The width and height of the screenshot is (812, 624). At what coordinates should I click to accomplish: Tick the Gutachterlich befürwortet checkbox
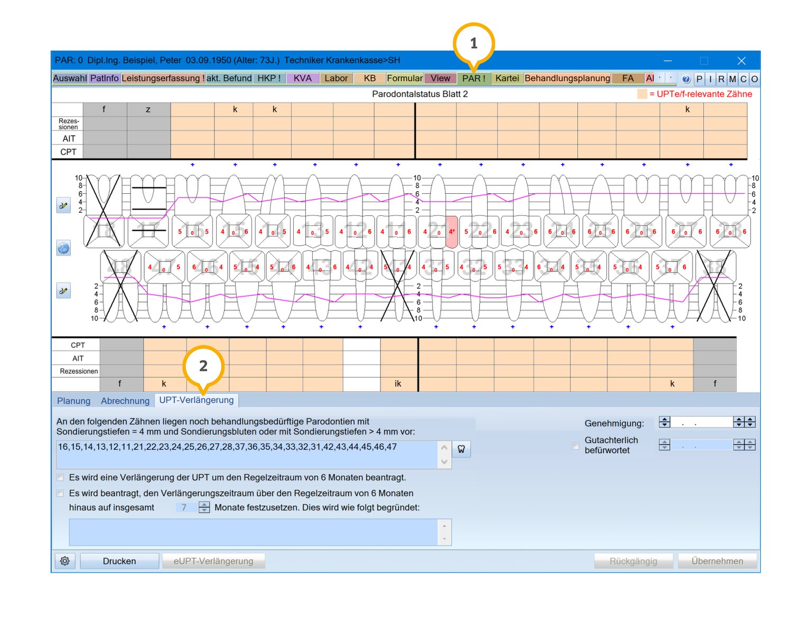pos(576,446)
